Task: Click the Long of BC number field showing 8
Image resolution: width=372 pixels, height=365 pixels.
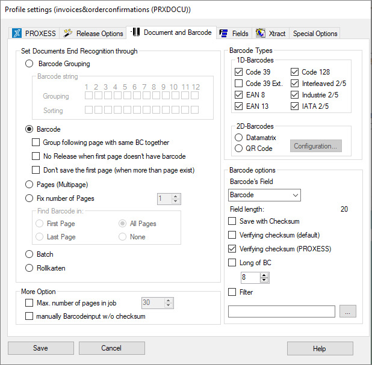Action: click(250, 277)
